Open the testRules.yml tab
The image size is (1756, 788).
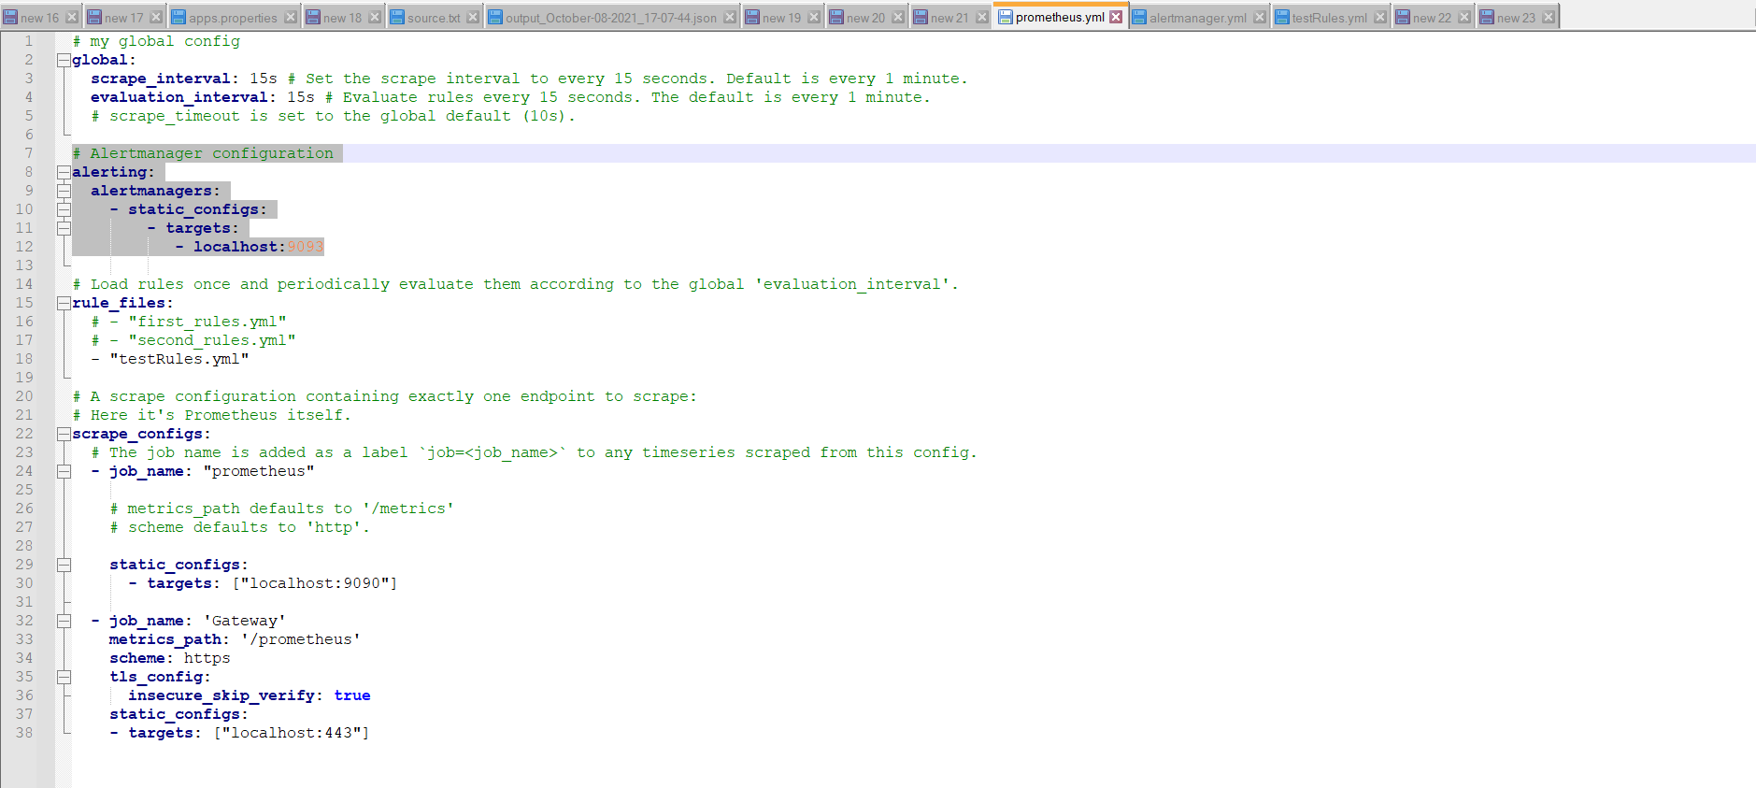1328,17
